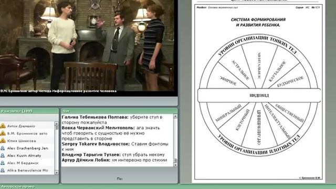Open the Авторское право link
336x189 pixels.
(17, 187)
